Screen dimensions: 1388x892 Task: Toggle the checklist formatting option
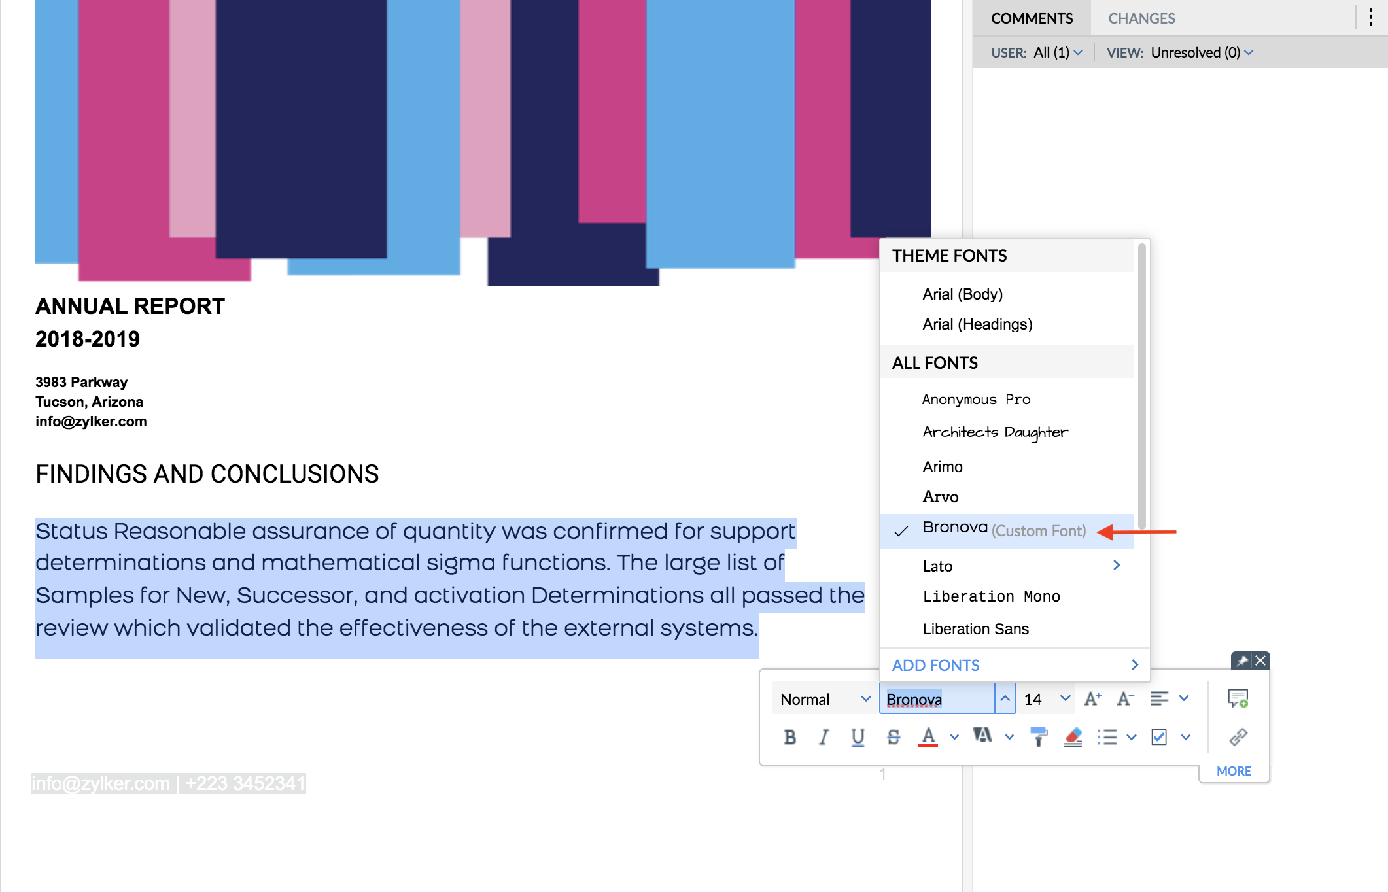(1158, 737)
